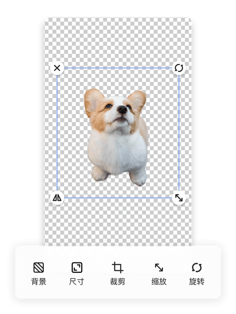Screen dimensions: 236x314
Task: Click transparent canvas area above selection box
Action: coord(118,40)
